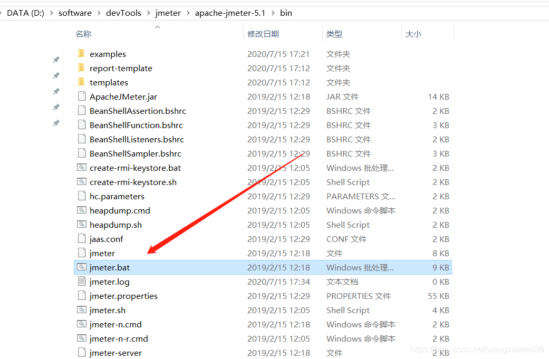Click the BeanShellFunction.bshrc file icon
Image resolution: width=549 pixels, height=359 pixels.
tap(82, 125)
